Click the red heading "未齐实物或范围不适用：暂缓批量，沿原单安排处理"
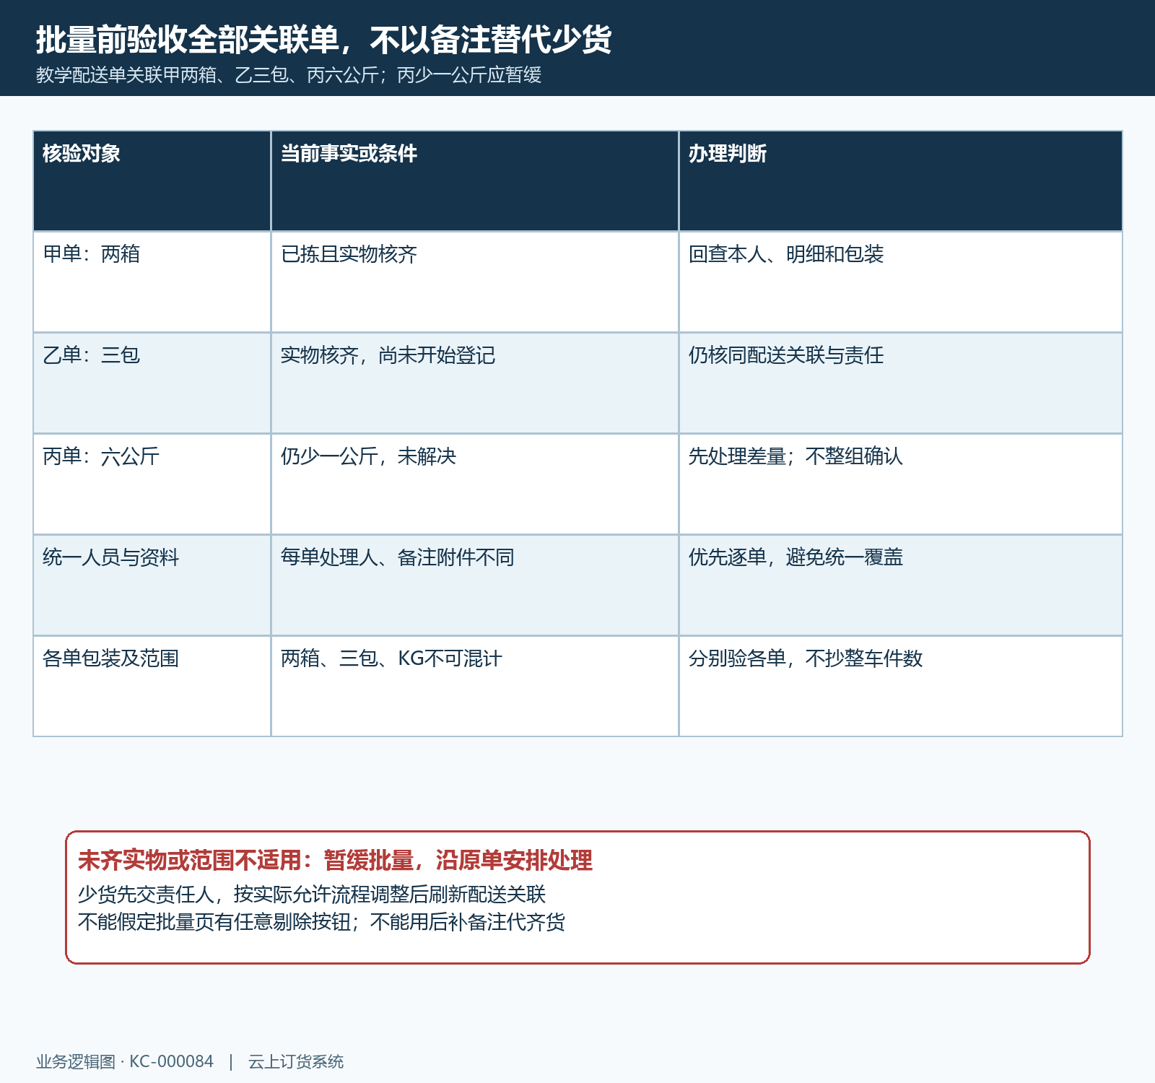The height and width of the screenshot is (1083, 1155). click(335, 861)
